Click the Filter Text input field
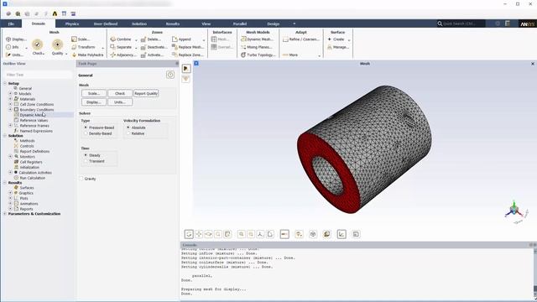The image size is (537, 302). click(38, 75)
